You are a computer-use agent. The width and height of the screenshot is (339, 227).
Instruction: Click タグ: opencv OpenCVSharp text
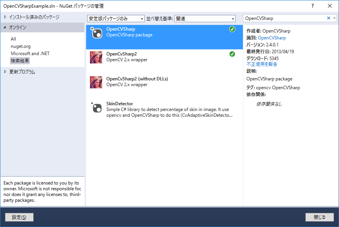tap(273, 88)
